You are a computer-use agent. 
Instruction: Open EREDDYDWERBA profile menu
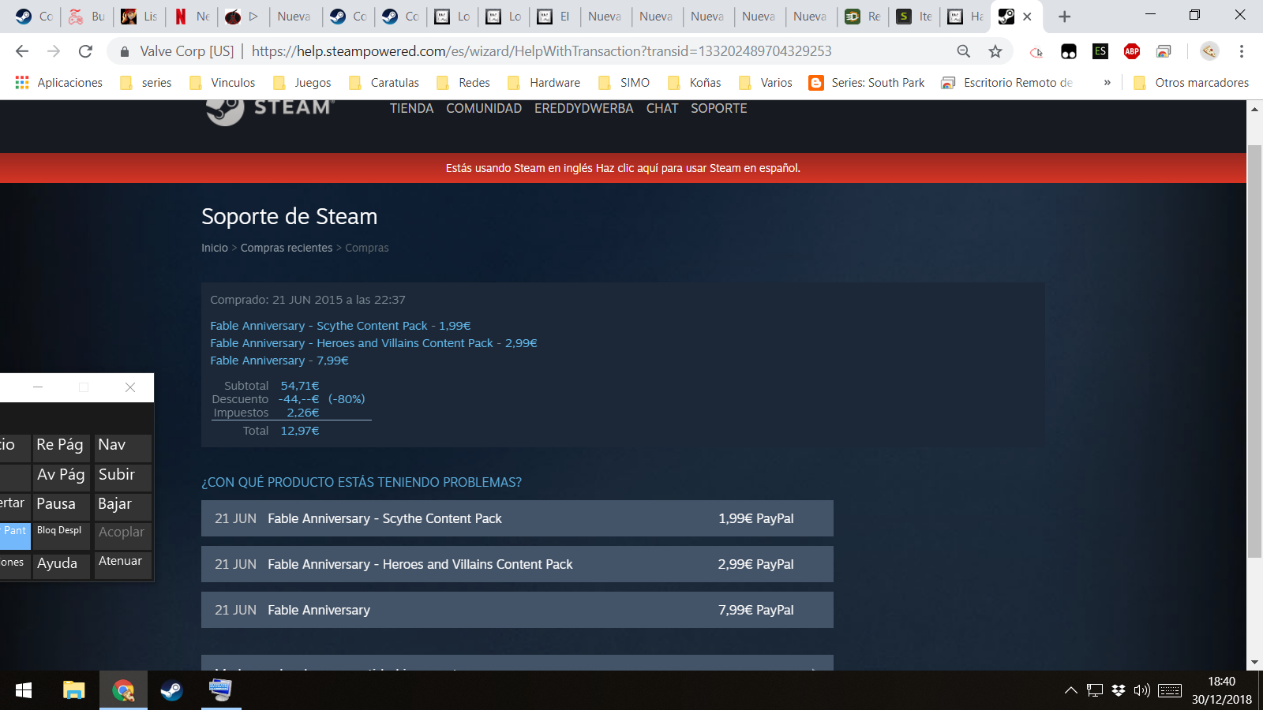coord(584,109)
